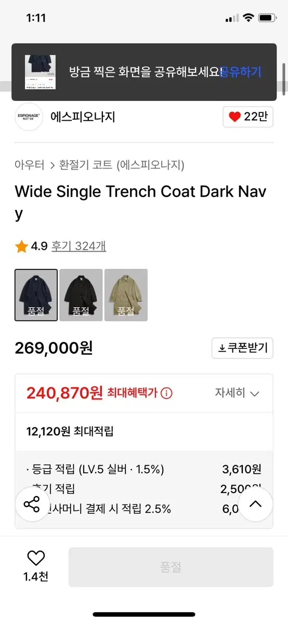Tap the 쿠폰받기 coupon download button
This screenshot has width=288, height=624.
click(242, 348)
